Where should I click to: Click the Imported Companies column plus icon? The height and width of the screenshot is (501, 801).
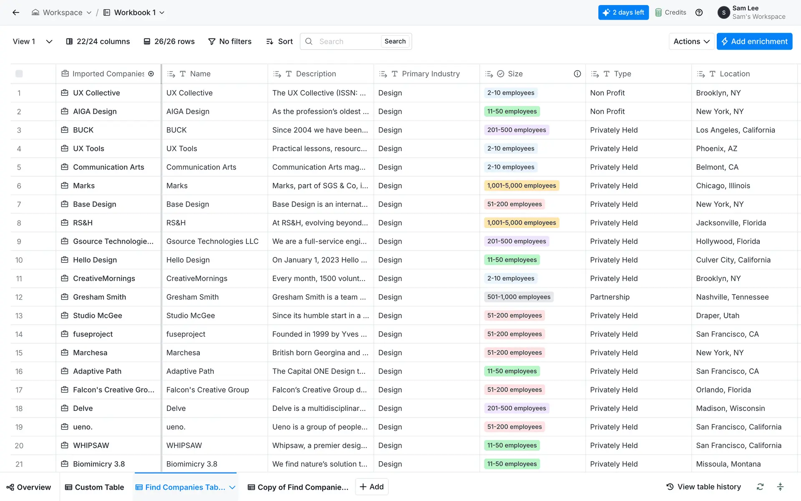pos(151,74)
